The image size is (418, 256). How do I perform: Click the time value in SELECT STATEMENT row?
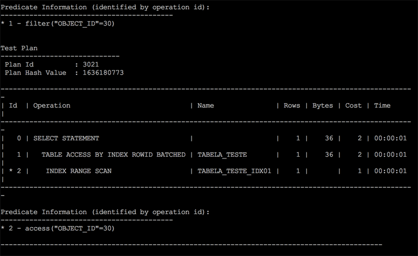click(x=390, y=138)
